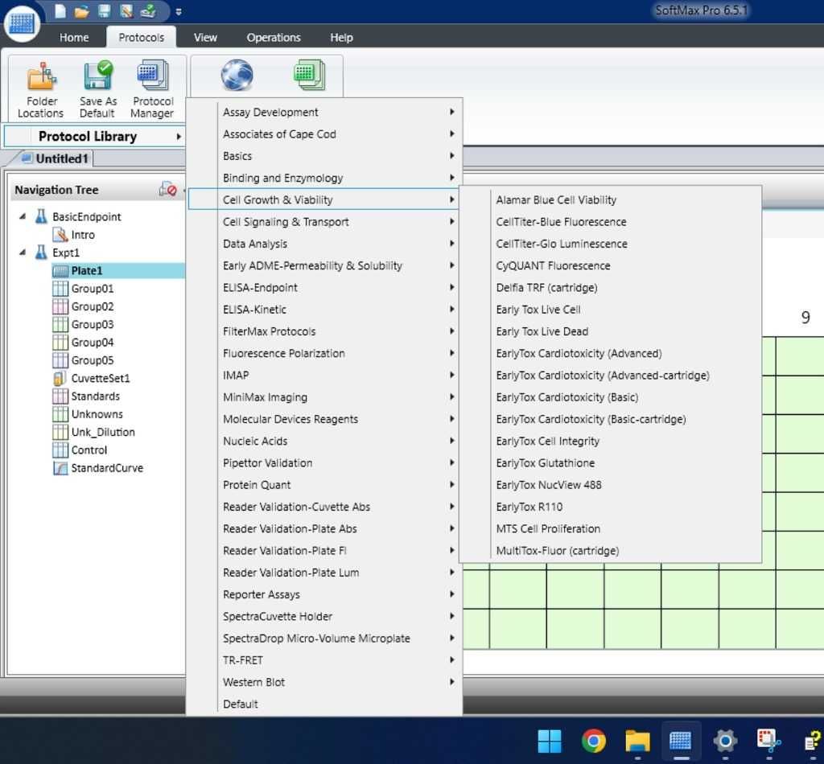Launch Google Chrome from the taskbar

[594, 741]
